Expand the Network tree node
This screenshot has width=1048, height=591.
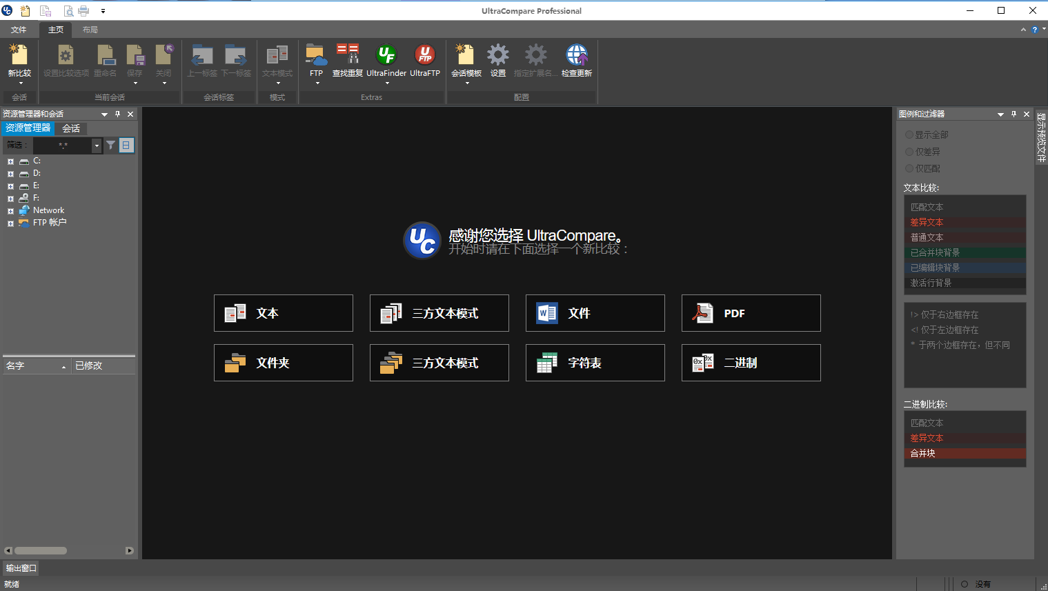tap(10, 211)
